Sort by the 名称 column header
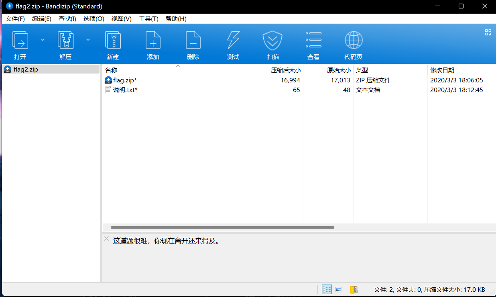The width and height of the screenshot is (496, 297). [178, 70]
